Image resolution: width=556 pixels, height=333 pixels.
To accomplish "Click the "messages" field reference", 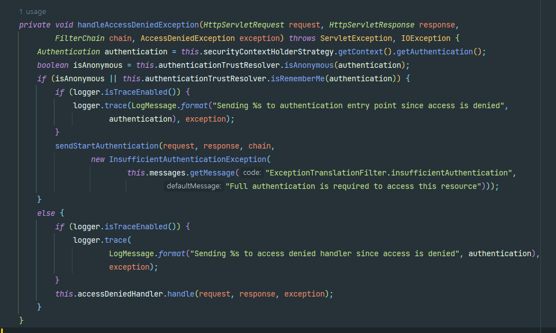I will [167, 173].
